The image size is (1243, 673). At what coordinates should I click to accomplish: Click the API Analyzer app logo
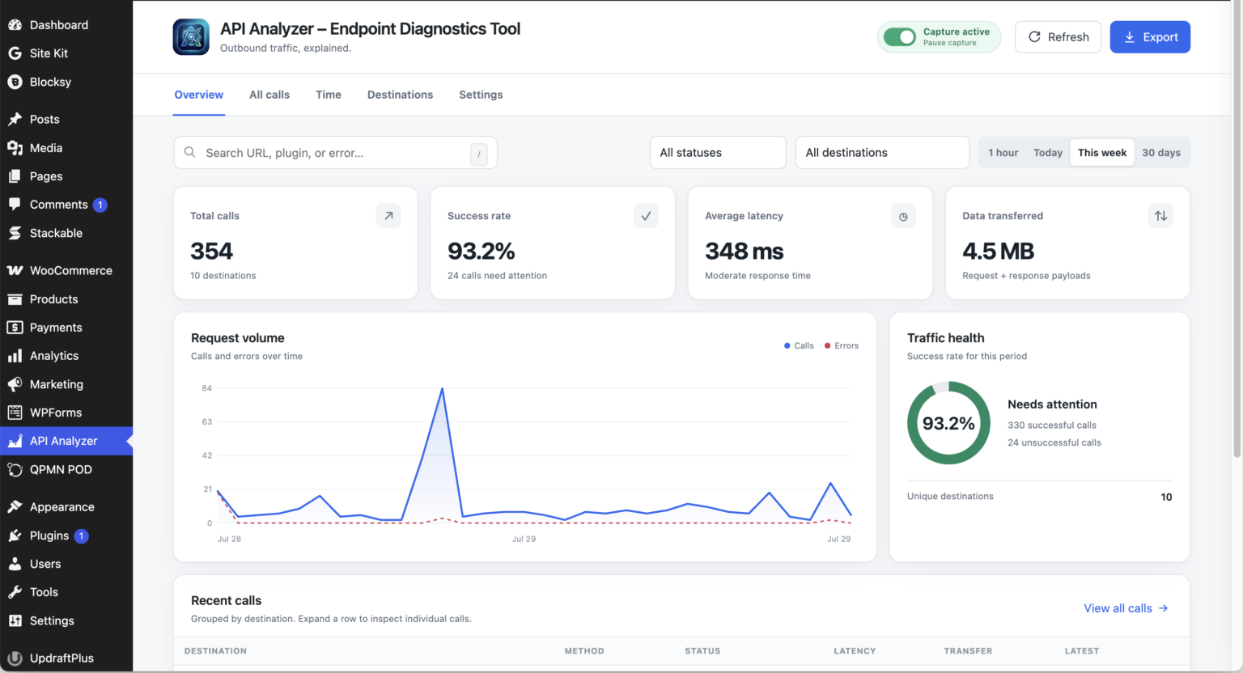tap(191, 36)
